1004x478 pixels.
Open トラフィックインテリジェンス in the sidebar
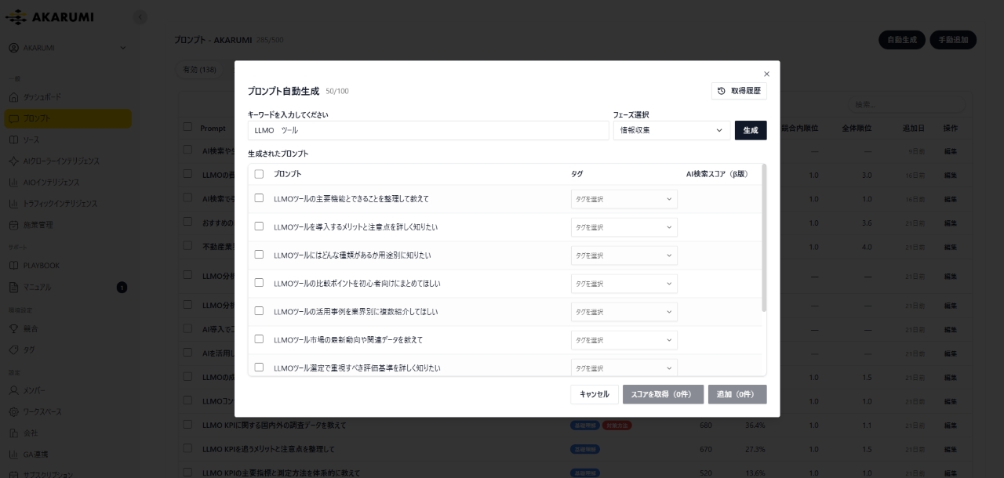click(67, 203)
